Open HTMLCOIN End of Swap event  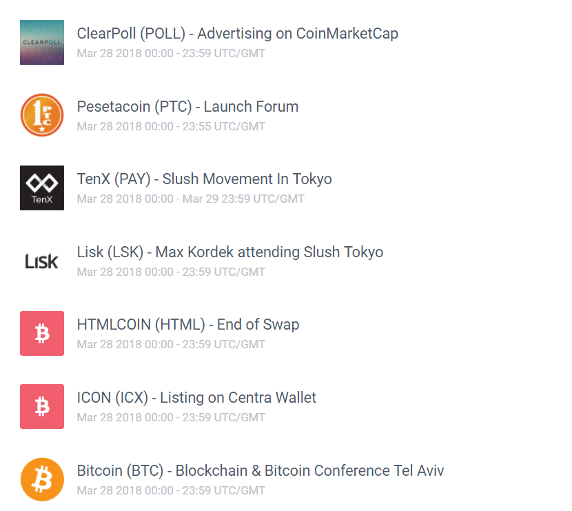187,325
